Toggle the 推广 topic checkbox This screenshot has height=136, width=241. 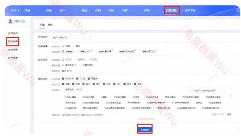(94, 84)
